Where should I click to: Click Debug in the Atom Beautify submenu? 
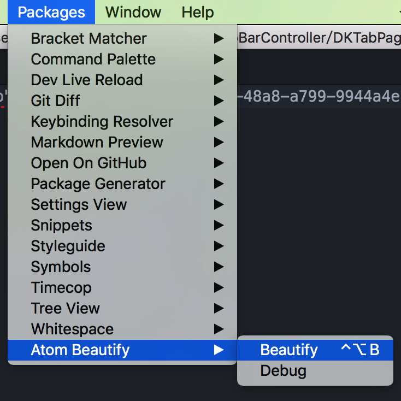tap(315, 370)
